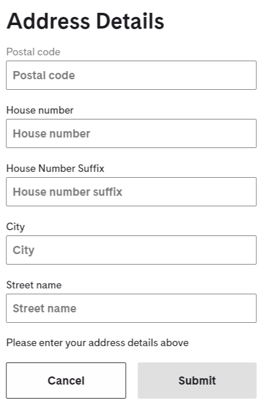Click the 'Please enter your address details above' message
The width and height of the screenshot is (264, 405).
pos(97,343)
